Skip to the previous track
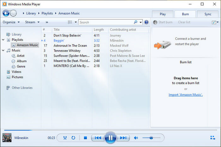The height and width of the screenshot is (147, 221). click(98, 138)
